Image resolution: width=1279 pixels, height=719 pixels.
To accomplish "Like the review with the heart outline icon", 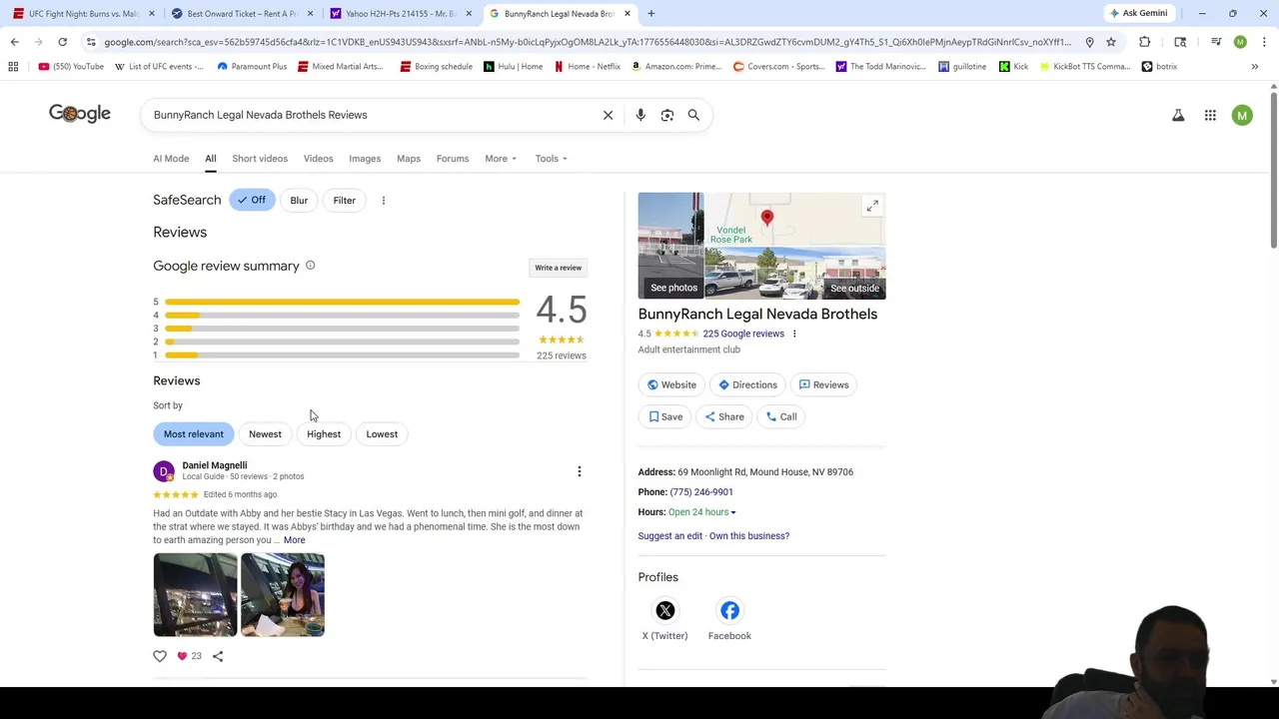I will [160, 656].
